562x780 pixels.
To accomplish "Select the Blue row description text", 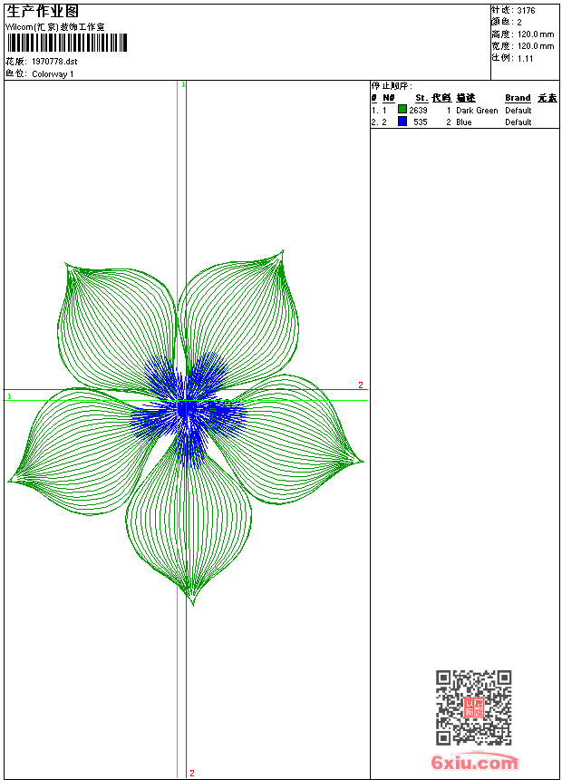I will tap(464, 122).
